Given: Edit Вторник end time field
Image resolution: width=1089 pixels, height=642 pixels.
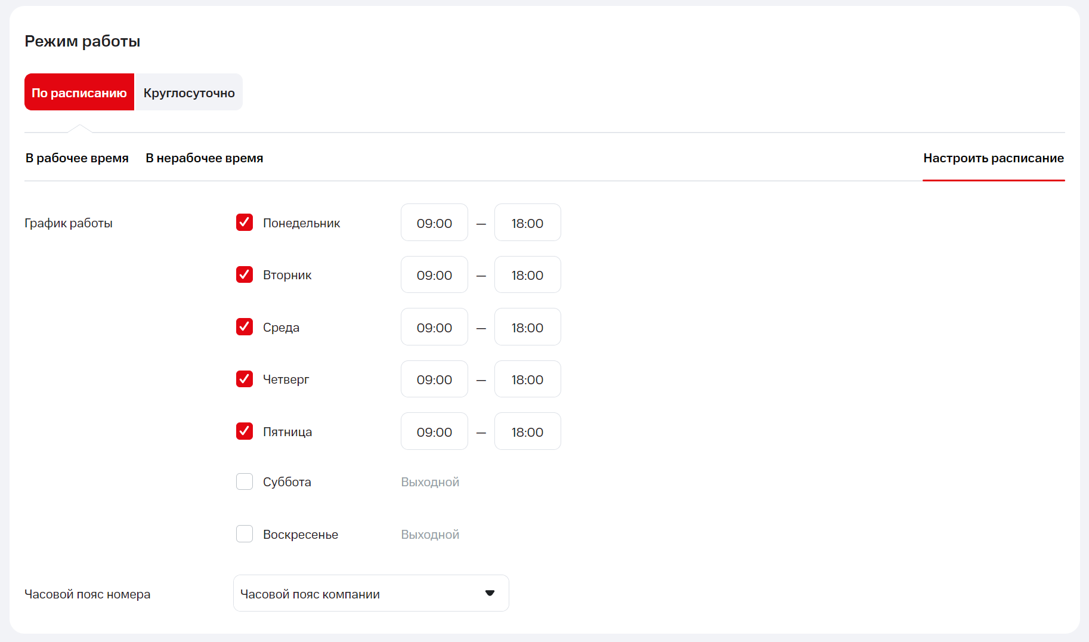Looking at the screenshot, I should click(527, 275).
